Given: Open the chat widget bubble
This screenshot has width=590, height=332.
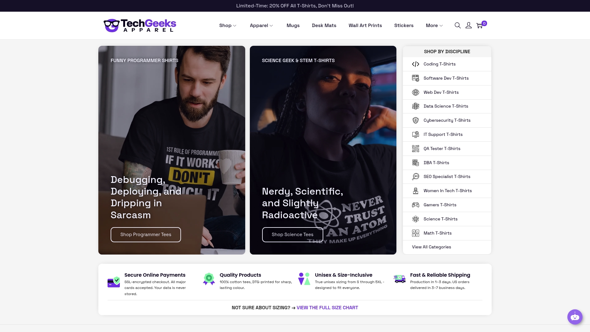Looking at the screenshot, I should (x=574, y=317).
